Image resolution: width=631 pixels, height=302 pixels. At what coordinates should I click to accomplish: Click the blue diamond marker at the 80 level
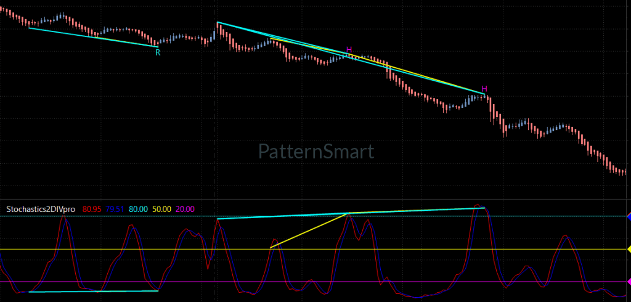[x=629, y=216]
